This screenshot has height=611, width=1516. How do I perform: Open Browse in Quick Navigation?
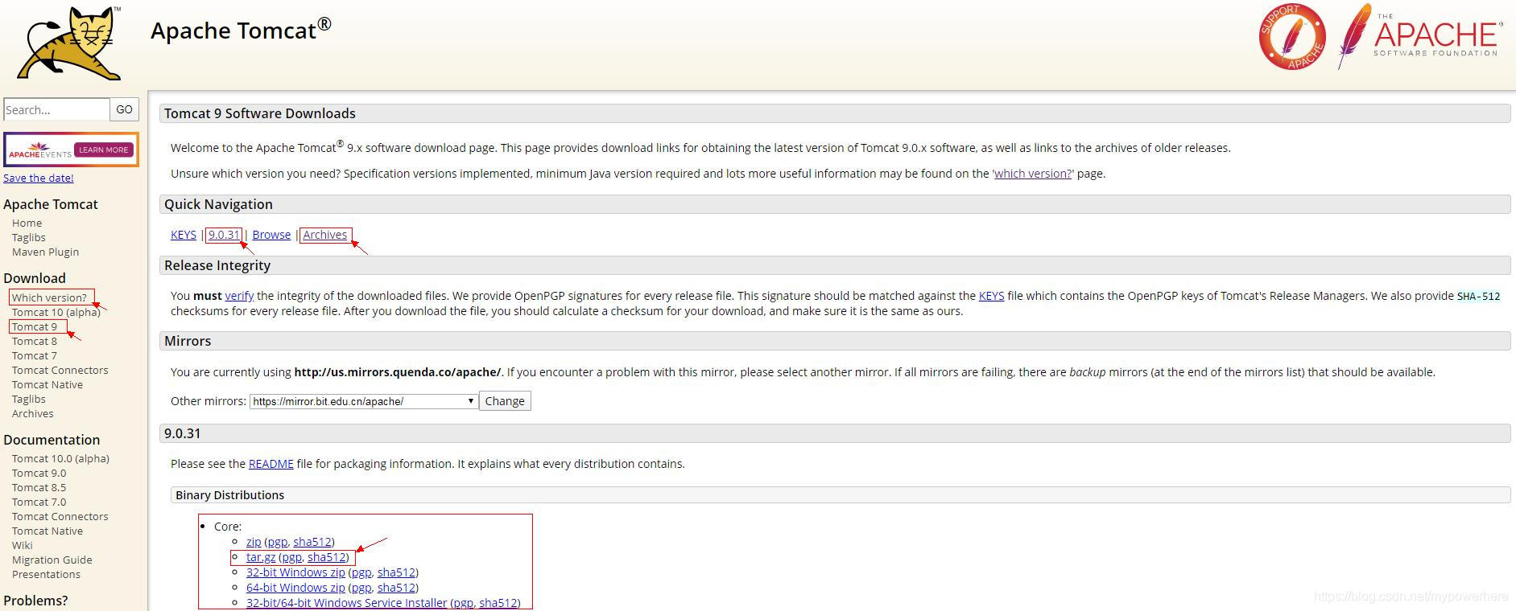pyautogui.click(x=271, y=235)
